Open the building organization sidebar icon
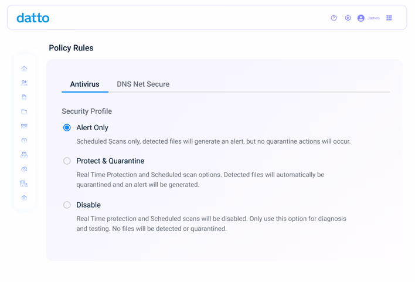Viewport: 415px width, 282px height. click(24, 184)
